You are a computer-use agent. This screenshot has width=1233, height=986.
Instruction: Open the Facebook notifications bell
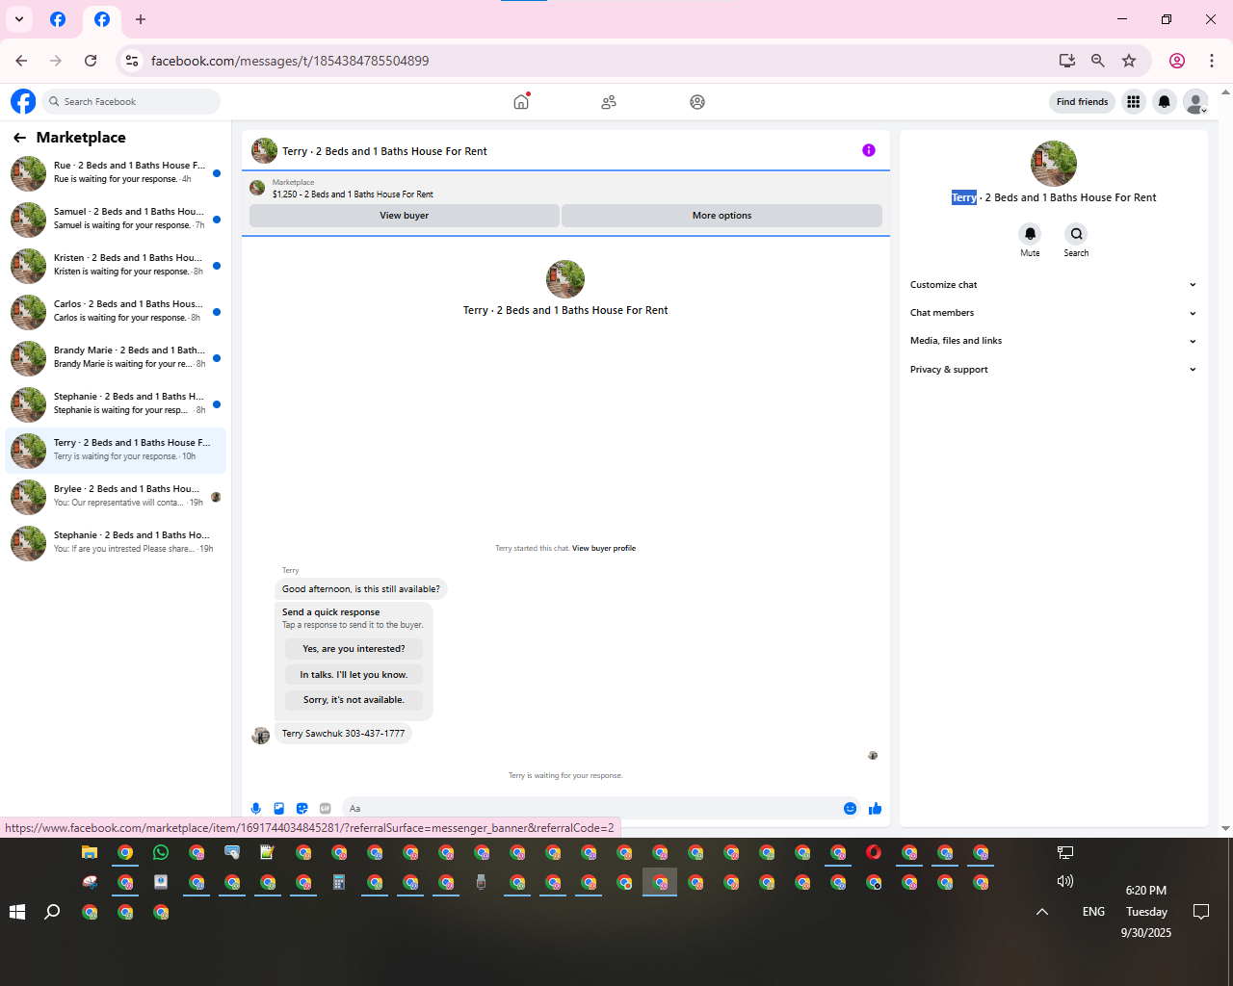1165,102
